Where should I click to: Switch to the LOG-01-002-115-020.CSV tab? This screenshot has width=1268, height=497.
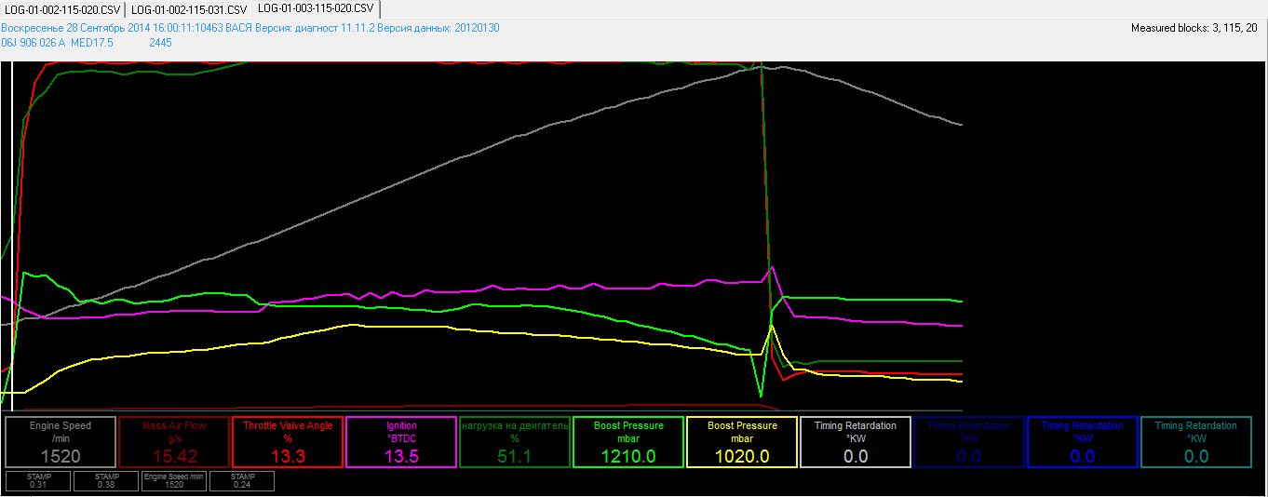(x=62, y=9)
